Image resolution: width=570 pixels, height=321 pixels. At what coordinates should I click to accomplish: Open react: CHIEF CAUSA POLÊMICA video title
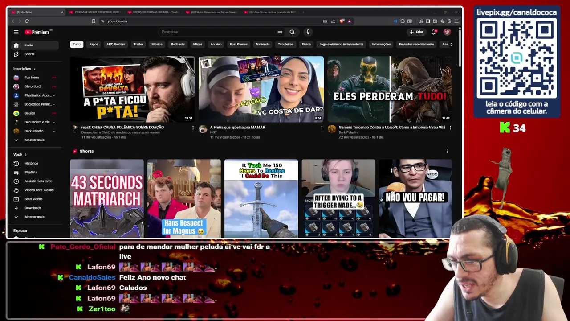[x=122, y=128]
